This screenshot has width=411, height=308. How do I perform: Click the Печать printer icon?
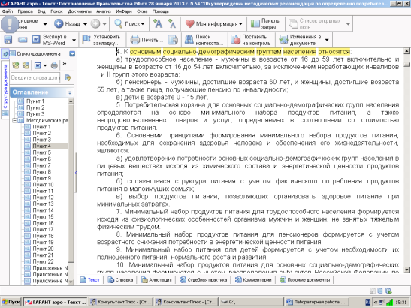[134, 40]
